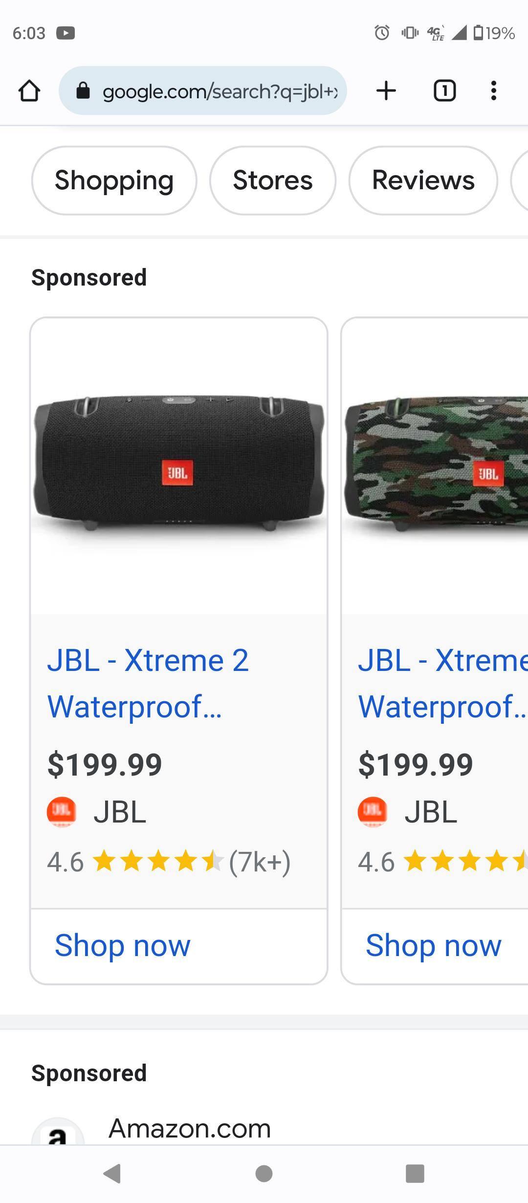Viewport: 528px width, 1203px height.
Task: Tap the google.com search URL field
Action: coord(203,90)
